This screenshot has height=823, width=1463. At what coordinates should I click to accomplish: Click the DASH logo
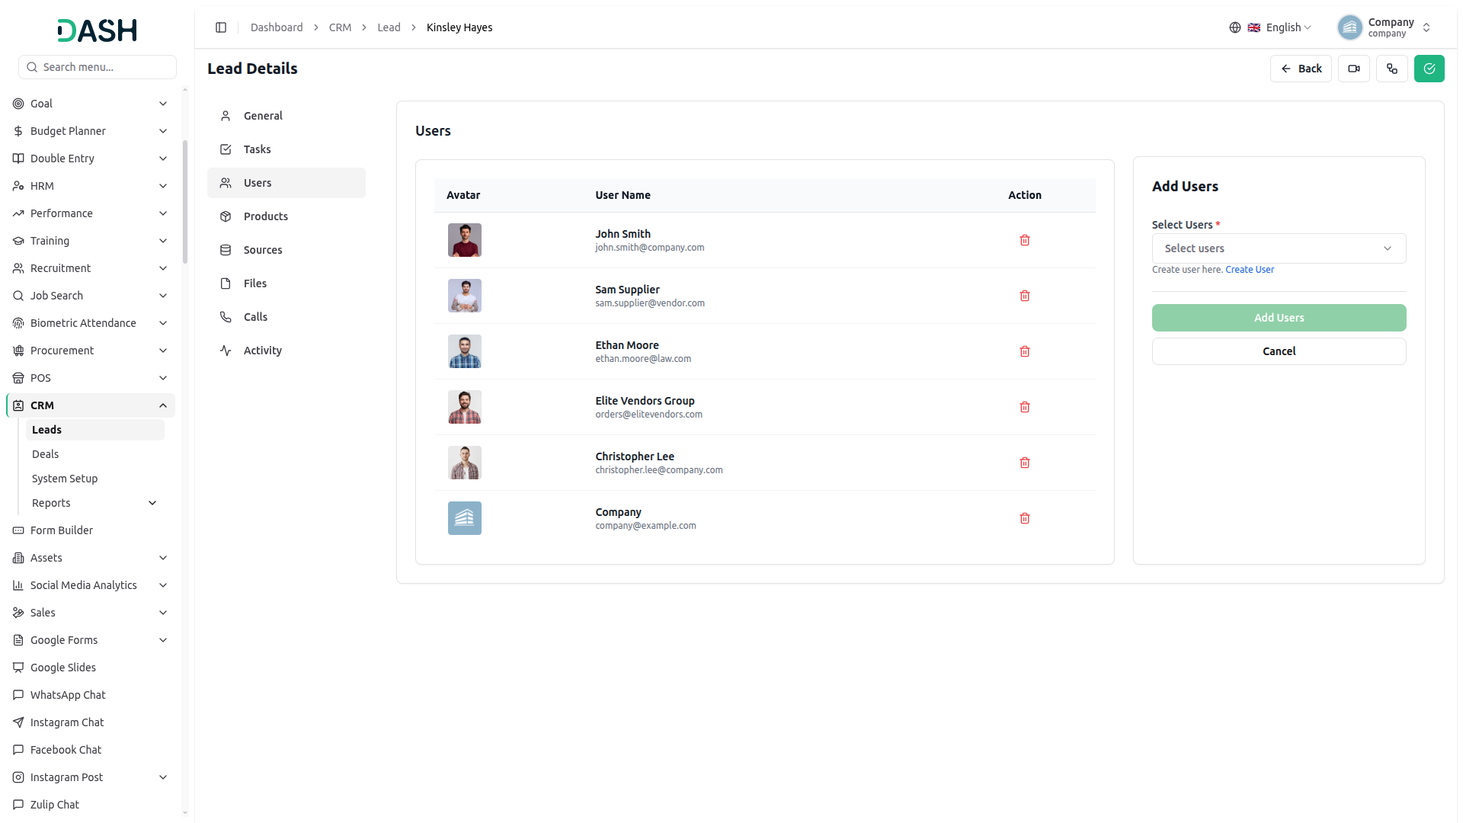pos(97,30)
